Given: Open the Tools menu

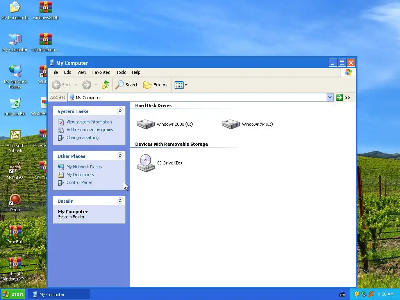Looking at the screenshot, I should (121, 72).
